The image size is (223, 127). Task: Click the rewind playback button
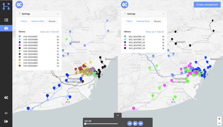[x=130, y=123]
